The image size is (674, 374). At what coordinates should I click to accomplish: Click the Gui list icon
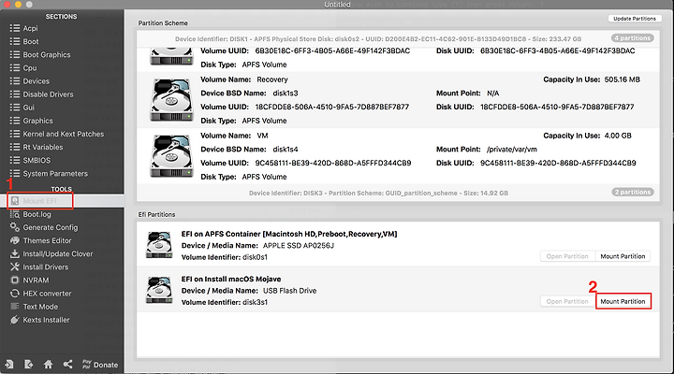point(15,108)
